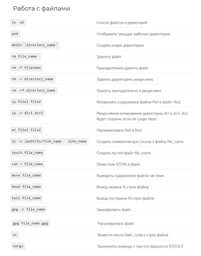
Task: Click the "rm -rf directory_name" command
Action: pyautogui.click(x=33, y=91)
